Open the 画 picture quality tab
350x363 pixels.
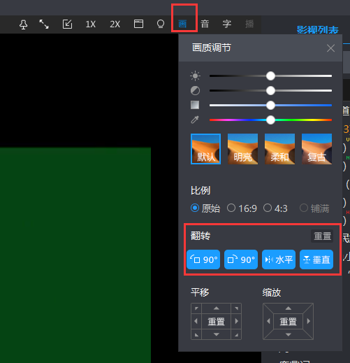(182, 24)
